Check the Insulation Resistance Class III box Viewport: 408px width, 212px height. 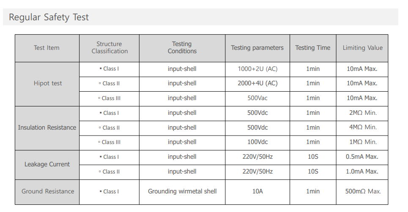[99, 142]
